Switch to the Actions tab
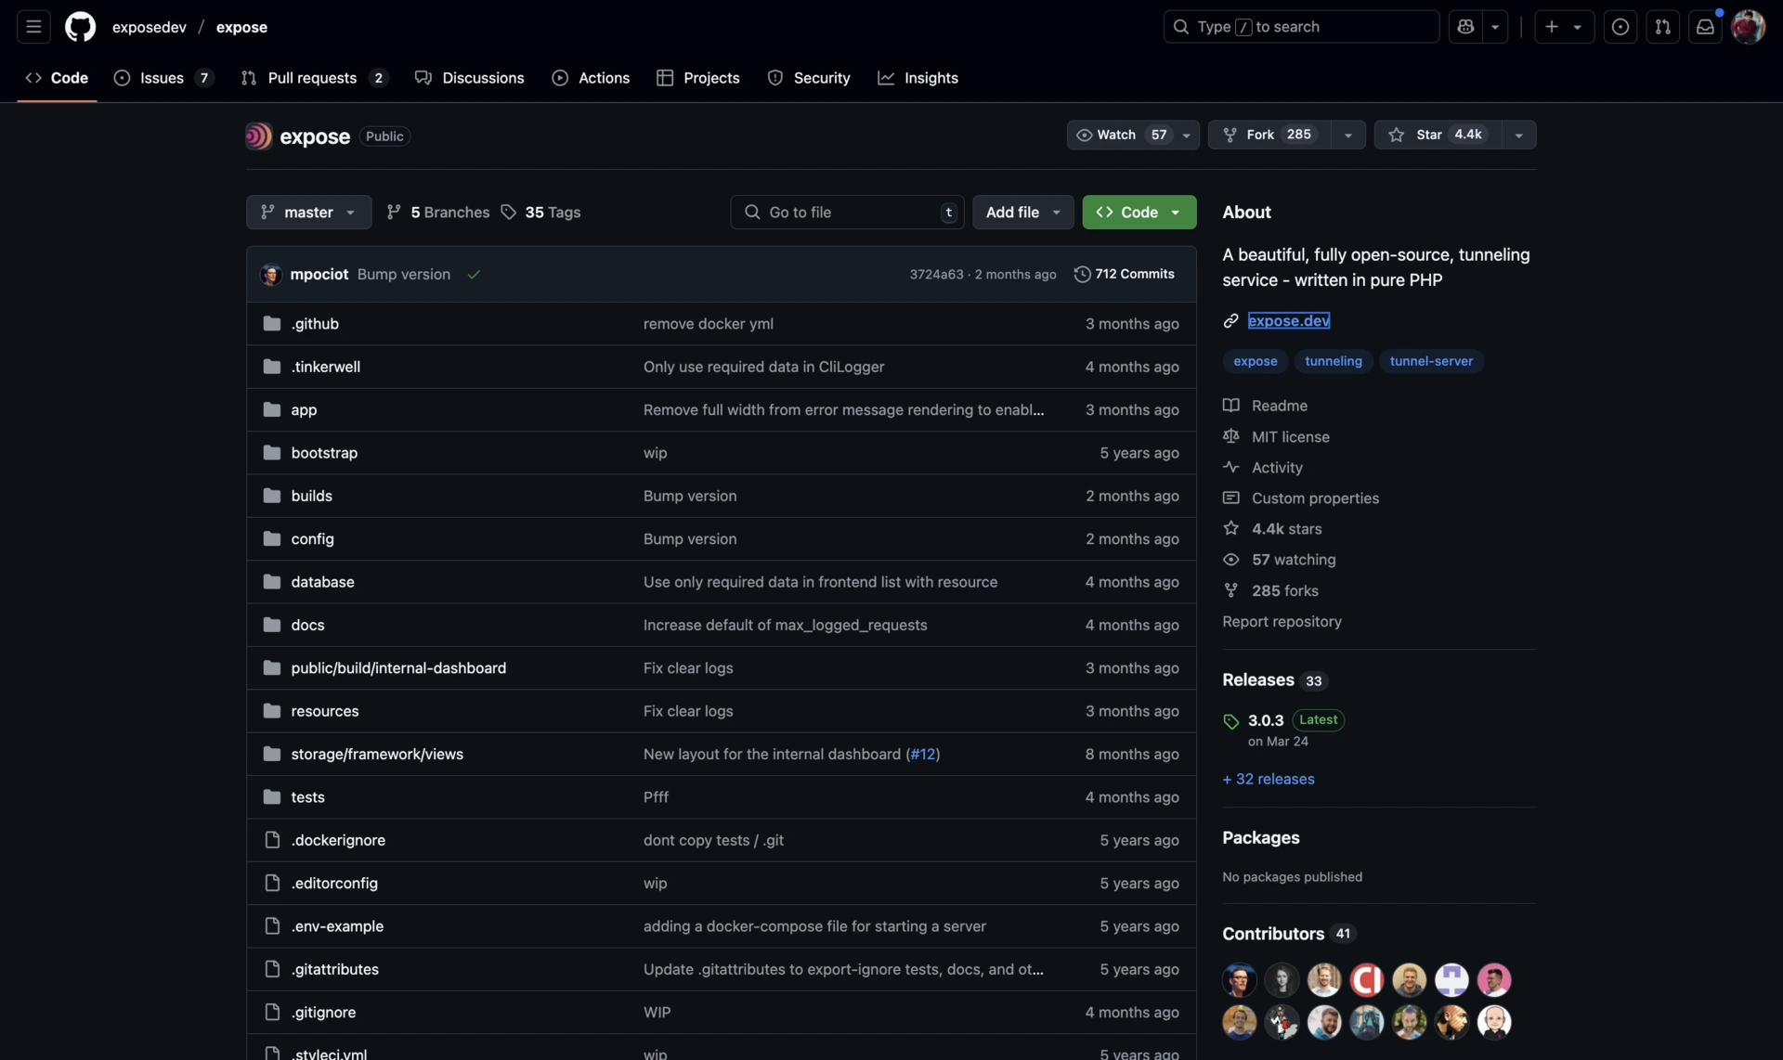1783x1060 pixels. tap(591, 78)
